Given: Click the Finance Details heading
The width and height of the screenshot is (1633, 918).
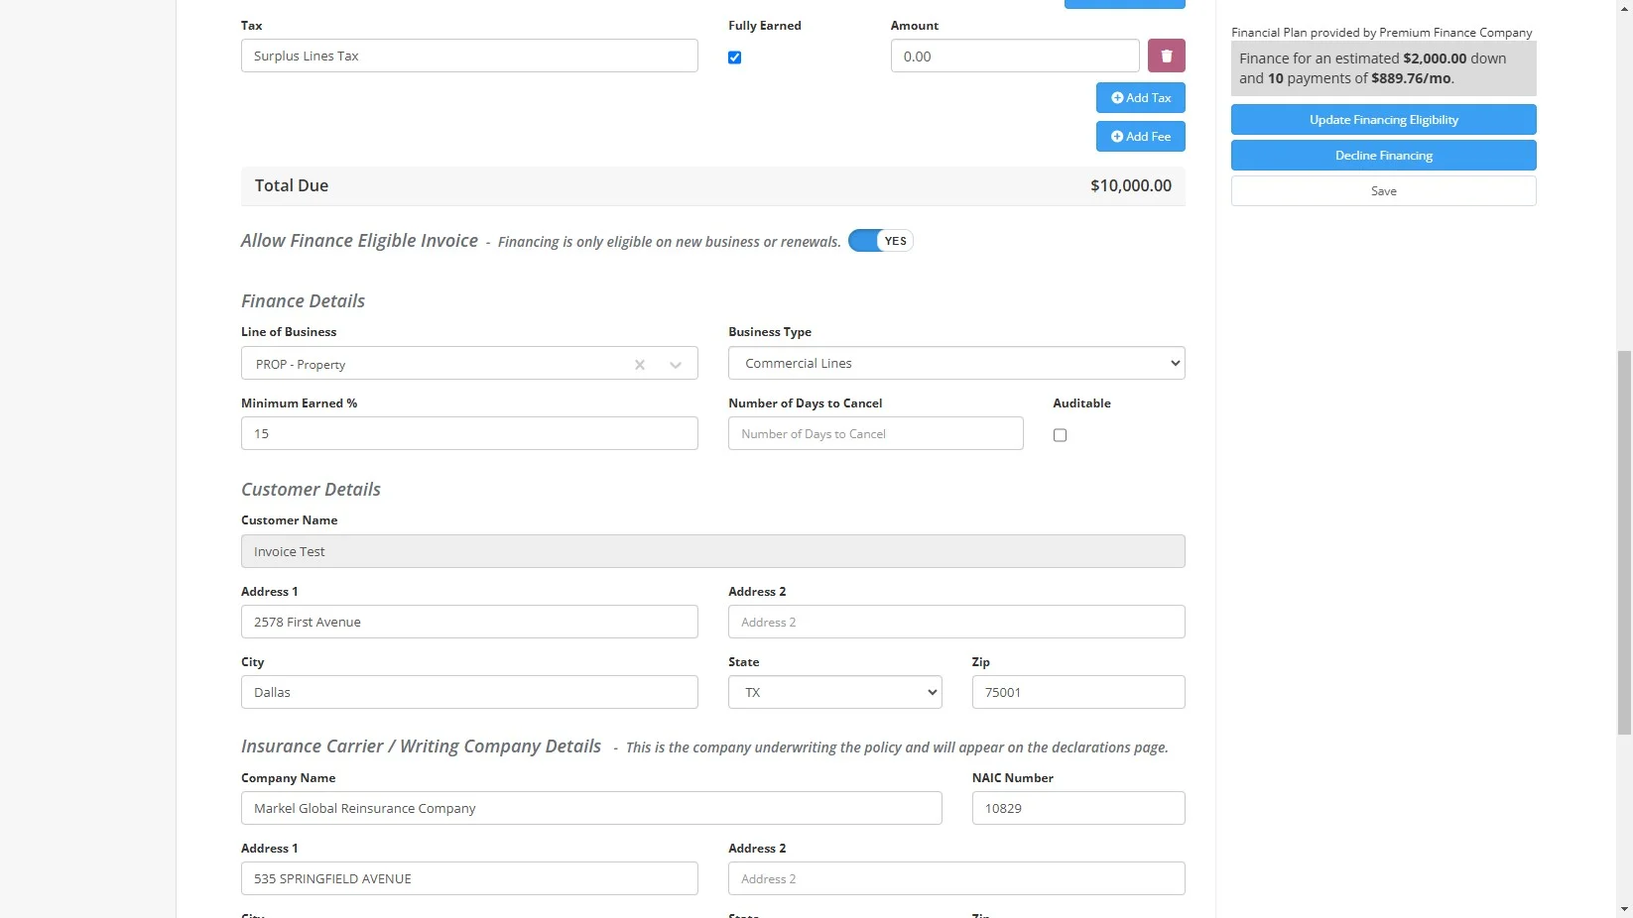Looking at the screenshot, I should tap(303, 300).
